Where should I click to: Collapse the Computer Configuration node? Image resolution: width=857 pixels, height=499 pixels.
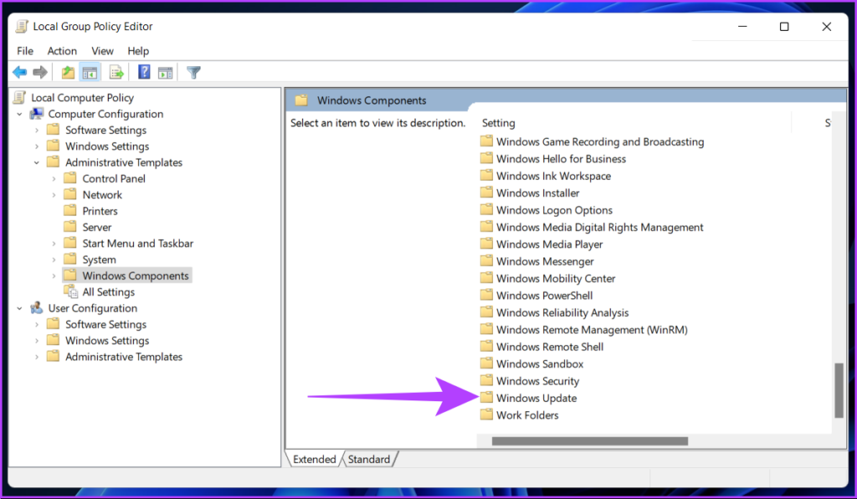click(19, 115)
